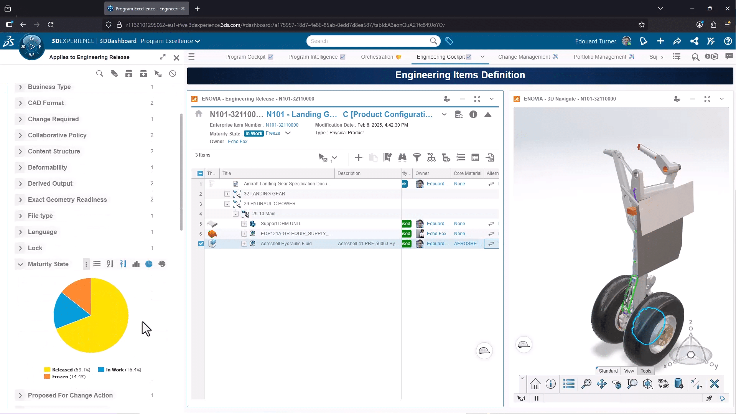The width and height of the screenshot is (736, 414).
Task: Click the pie chart icon in Maturity State panel
Action: click(x=149, y=264)
